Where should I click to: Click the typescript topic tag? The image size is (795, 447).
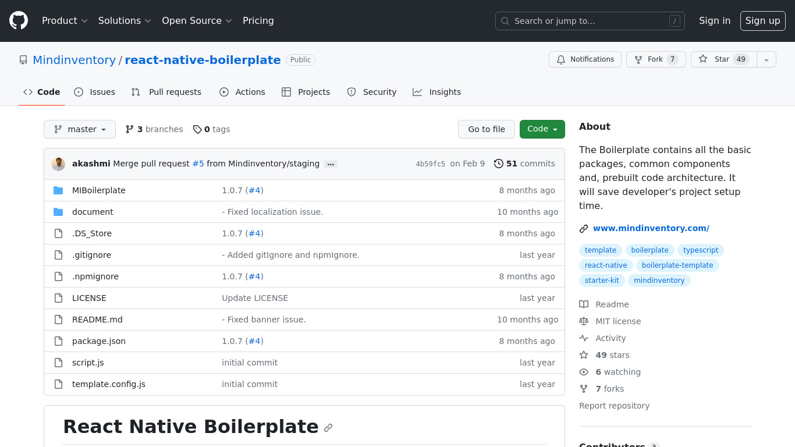(x=701, y=250)
